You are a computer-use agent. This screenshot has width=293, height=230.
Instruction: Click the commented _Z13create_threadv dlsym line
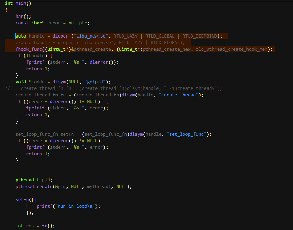point(114,88)
